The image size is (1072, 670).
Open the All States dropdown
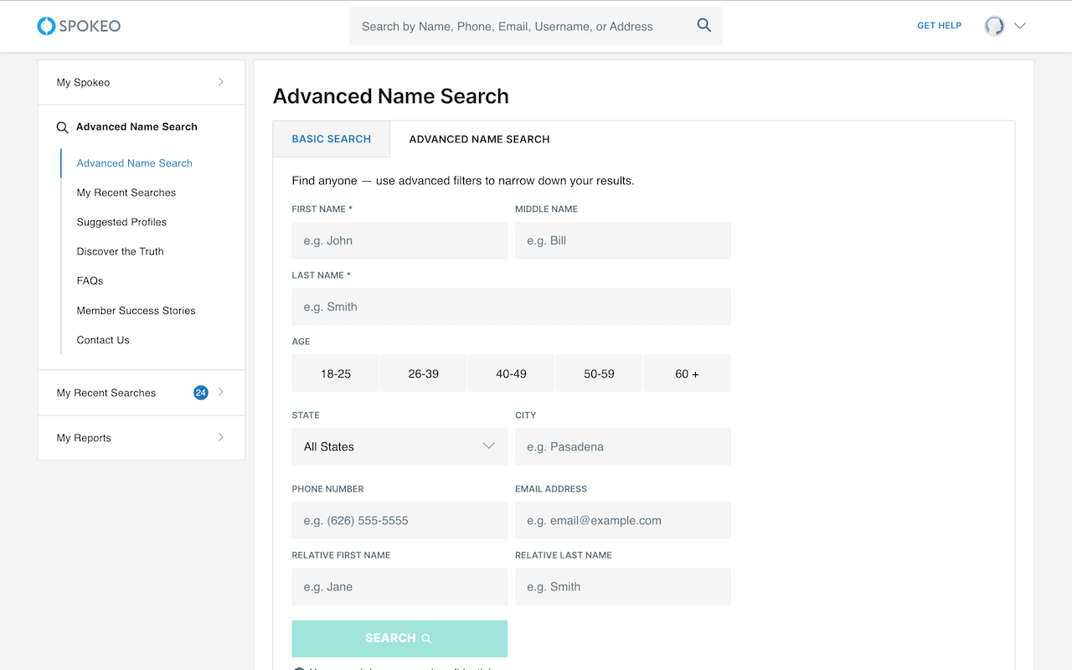click(399, 446)
